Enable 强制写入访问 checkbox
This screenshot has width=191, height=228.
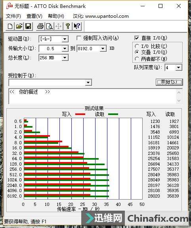(79, 38)
